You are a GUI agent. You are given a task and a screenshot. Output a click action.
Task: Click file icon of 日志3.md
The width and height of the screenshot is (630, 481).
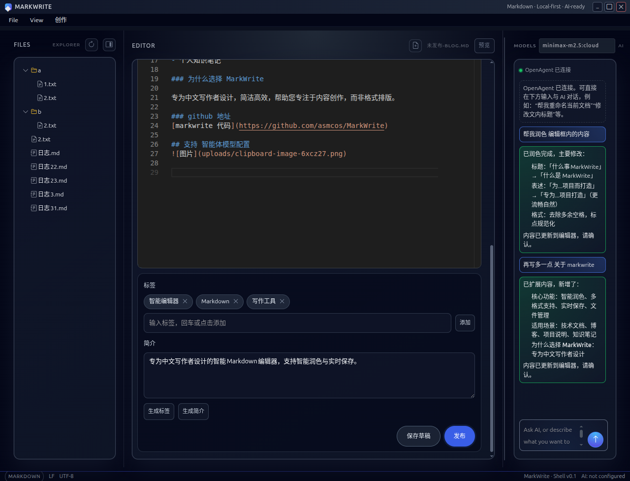[x=34, y=194]
